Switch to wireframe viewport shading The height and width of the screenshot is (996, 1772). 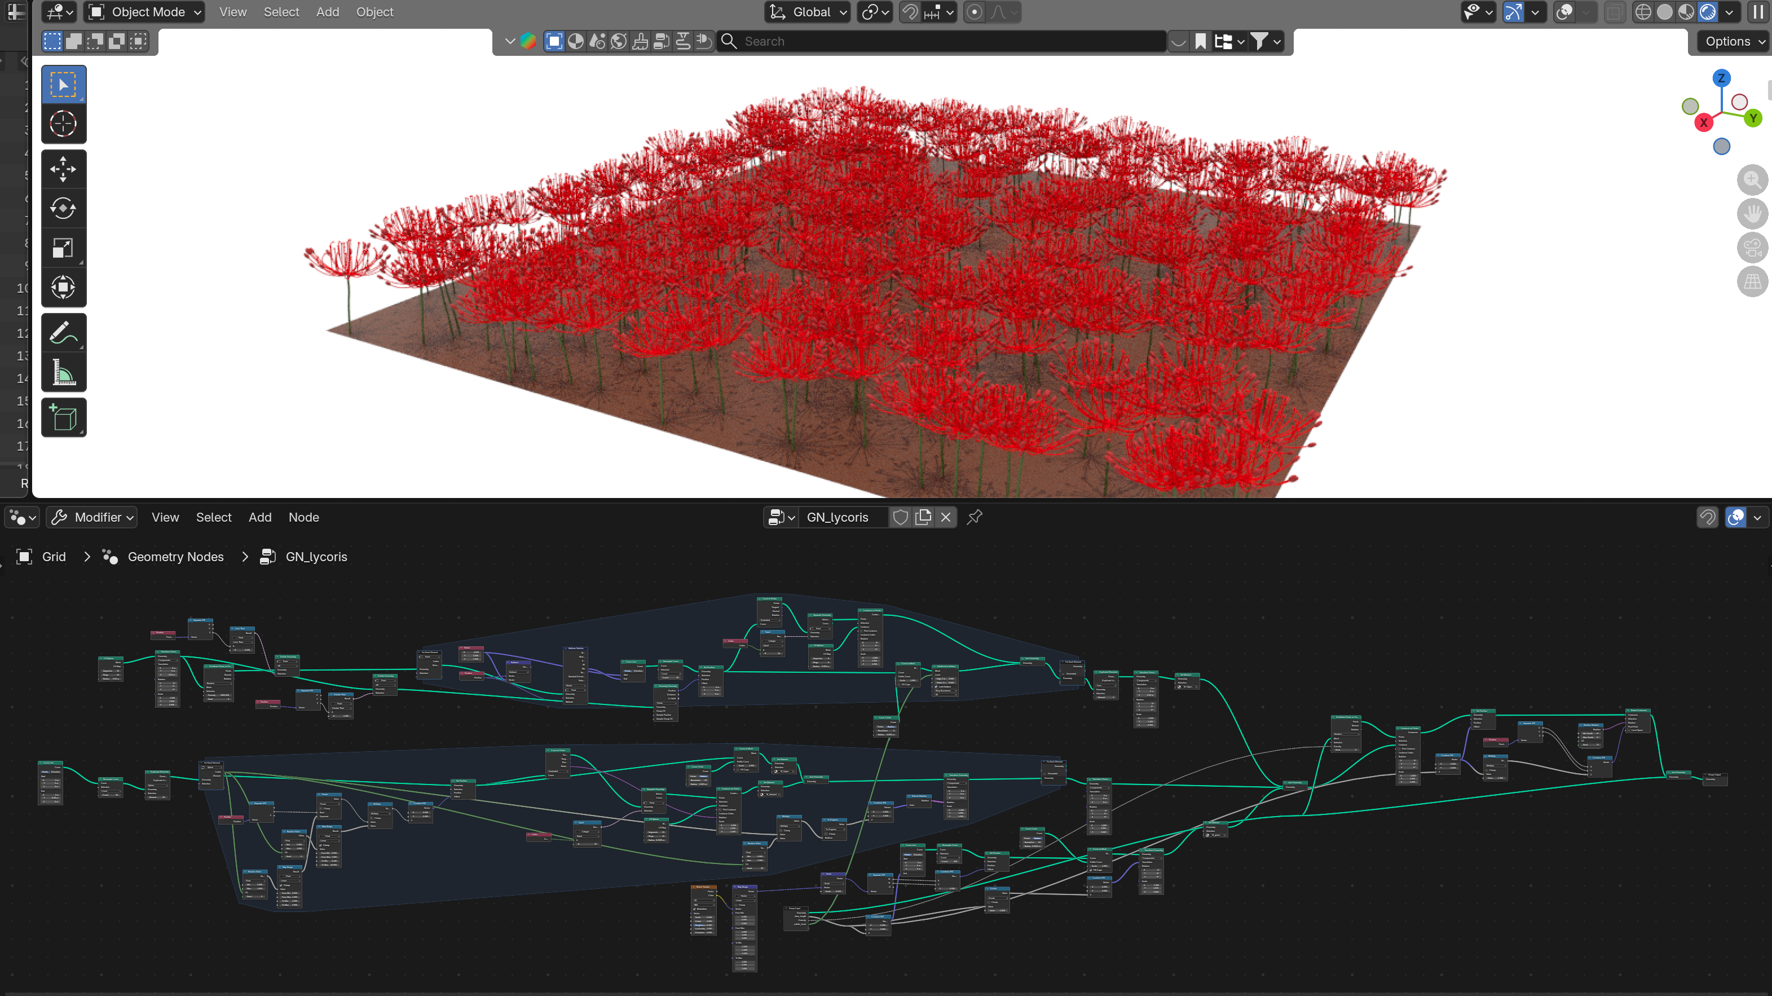(x=1643, y=12)
